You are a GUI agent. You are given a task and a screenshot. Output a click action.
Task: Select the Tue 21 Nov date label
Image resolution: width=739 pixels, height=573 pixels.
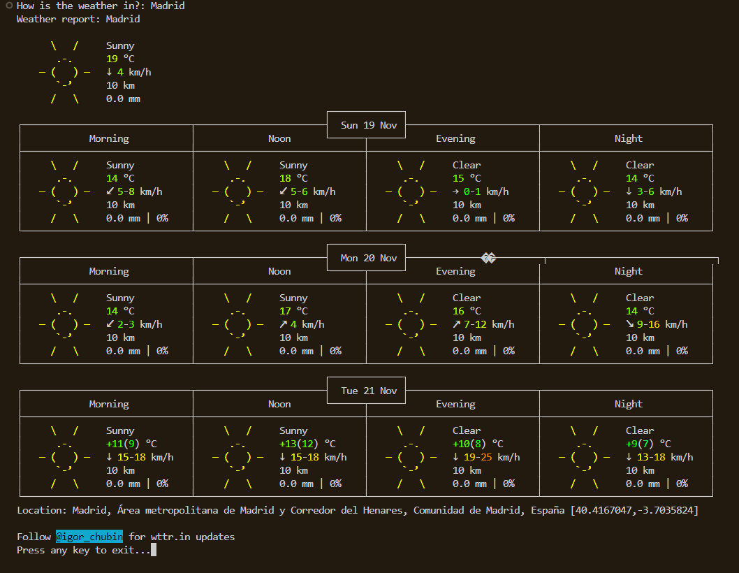coord(369,391)
